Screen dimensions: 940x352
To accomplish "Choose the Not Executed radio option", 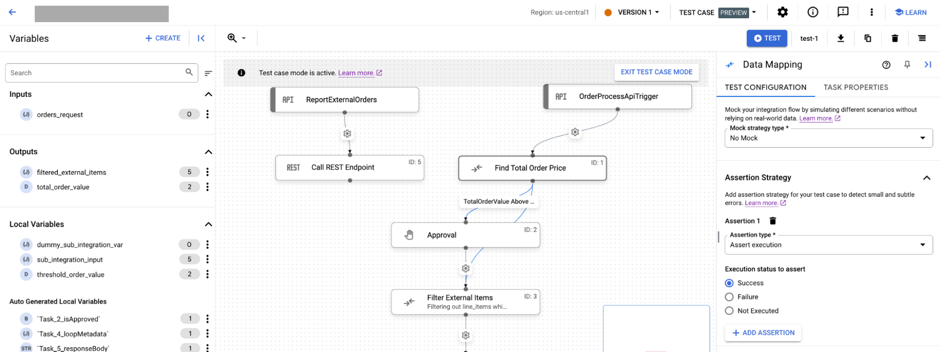I will pos(729,311).
